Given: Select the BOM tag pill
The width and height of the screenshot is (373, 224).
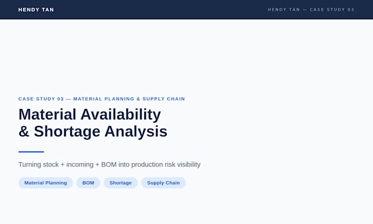Looking at the screenshot, I should [x=88, y=183].
